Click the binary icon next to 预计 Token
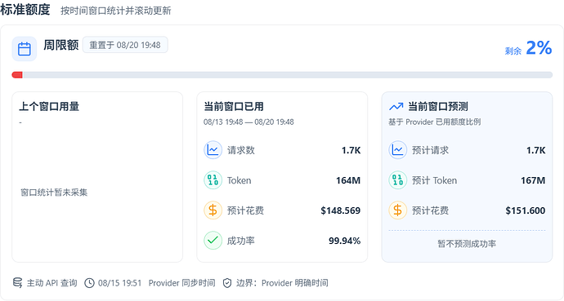The height and width of the screenshot is (301, 564). [x=397, y=180]
